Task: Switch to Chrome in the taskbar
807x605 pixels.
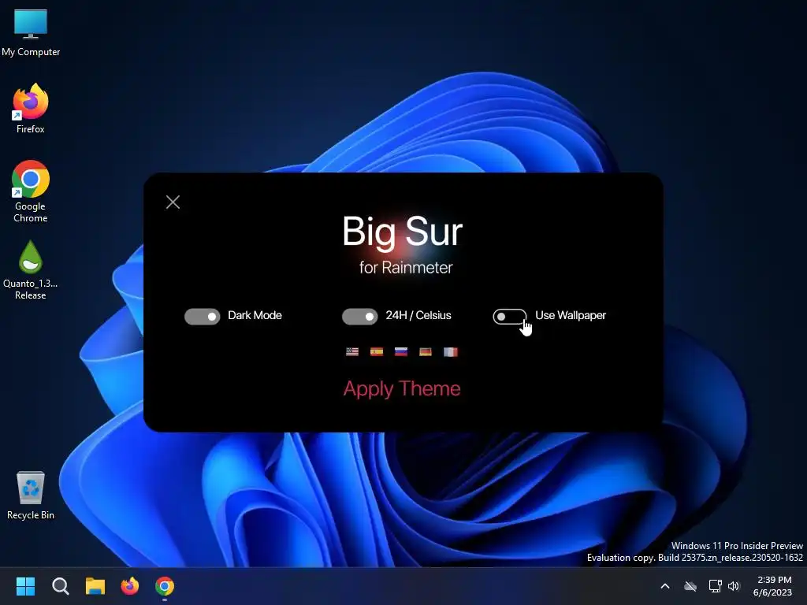Action: coord(165,586)
